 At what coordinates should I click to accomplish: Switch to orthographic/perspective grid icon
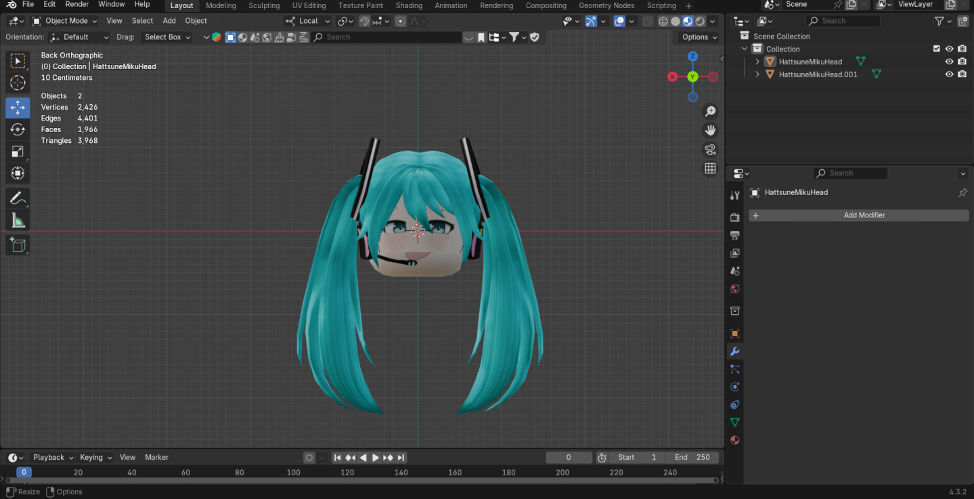(710, 169)
